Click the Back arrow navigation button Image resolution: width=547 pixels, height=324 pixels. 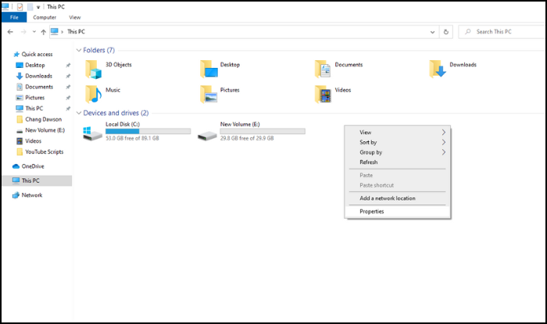pos(10,32)
